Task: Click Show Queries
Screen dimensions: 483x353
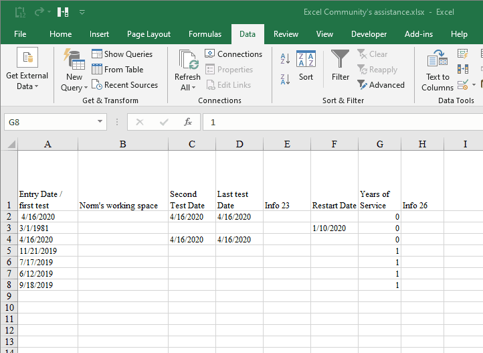Action: click(122, 54)
